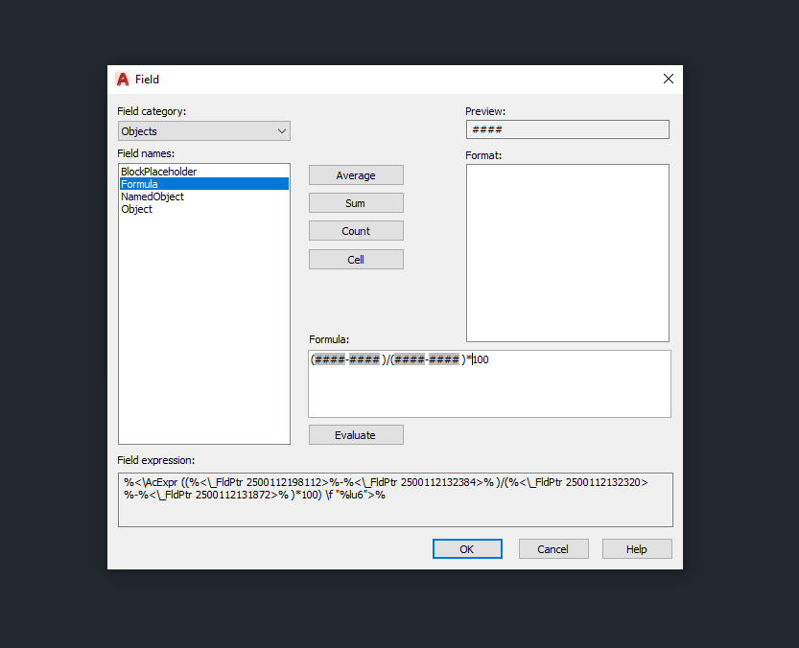The height and width of the screenshot is (648, 799).
Task: Close the Field dialog window
Action: [668, 79]
